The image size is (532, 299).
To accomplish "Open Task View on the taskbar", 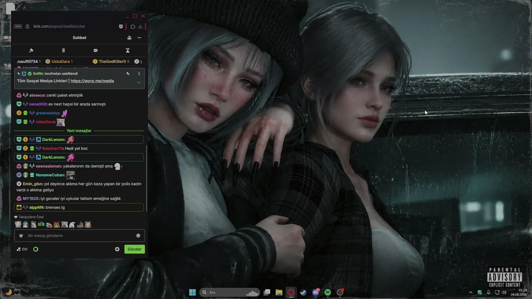I will point(267,292).
